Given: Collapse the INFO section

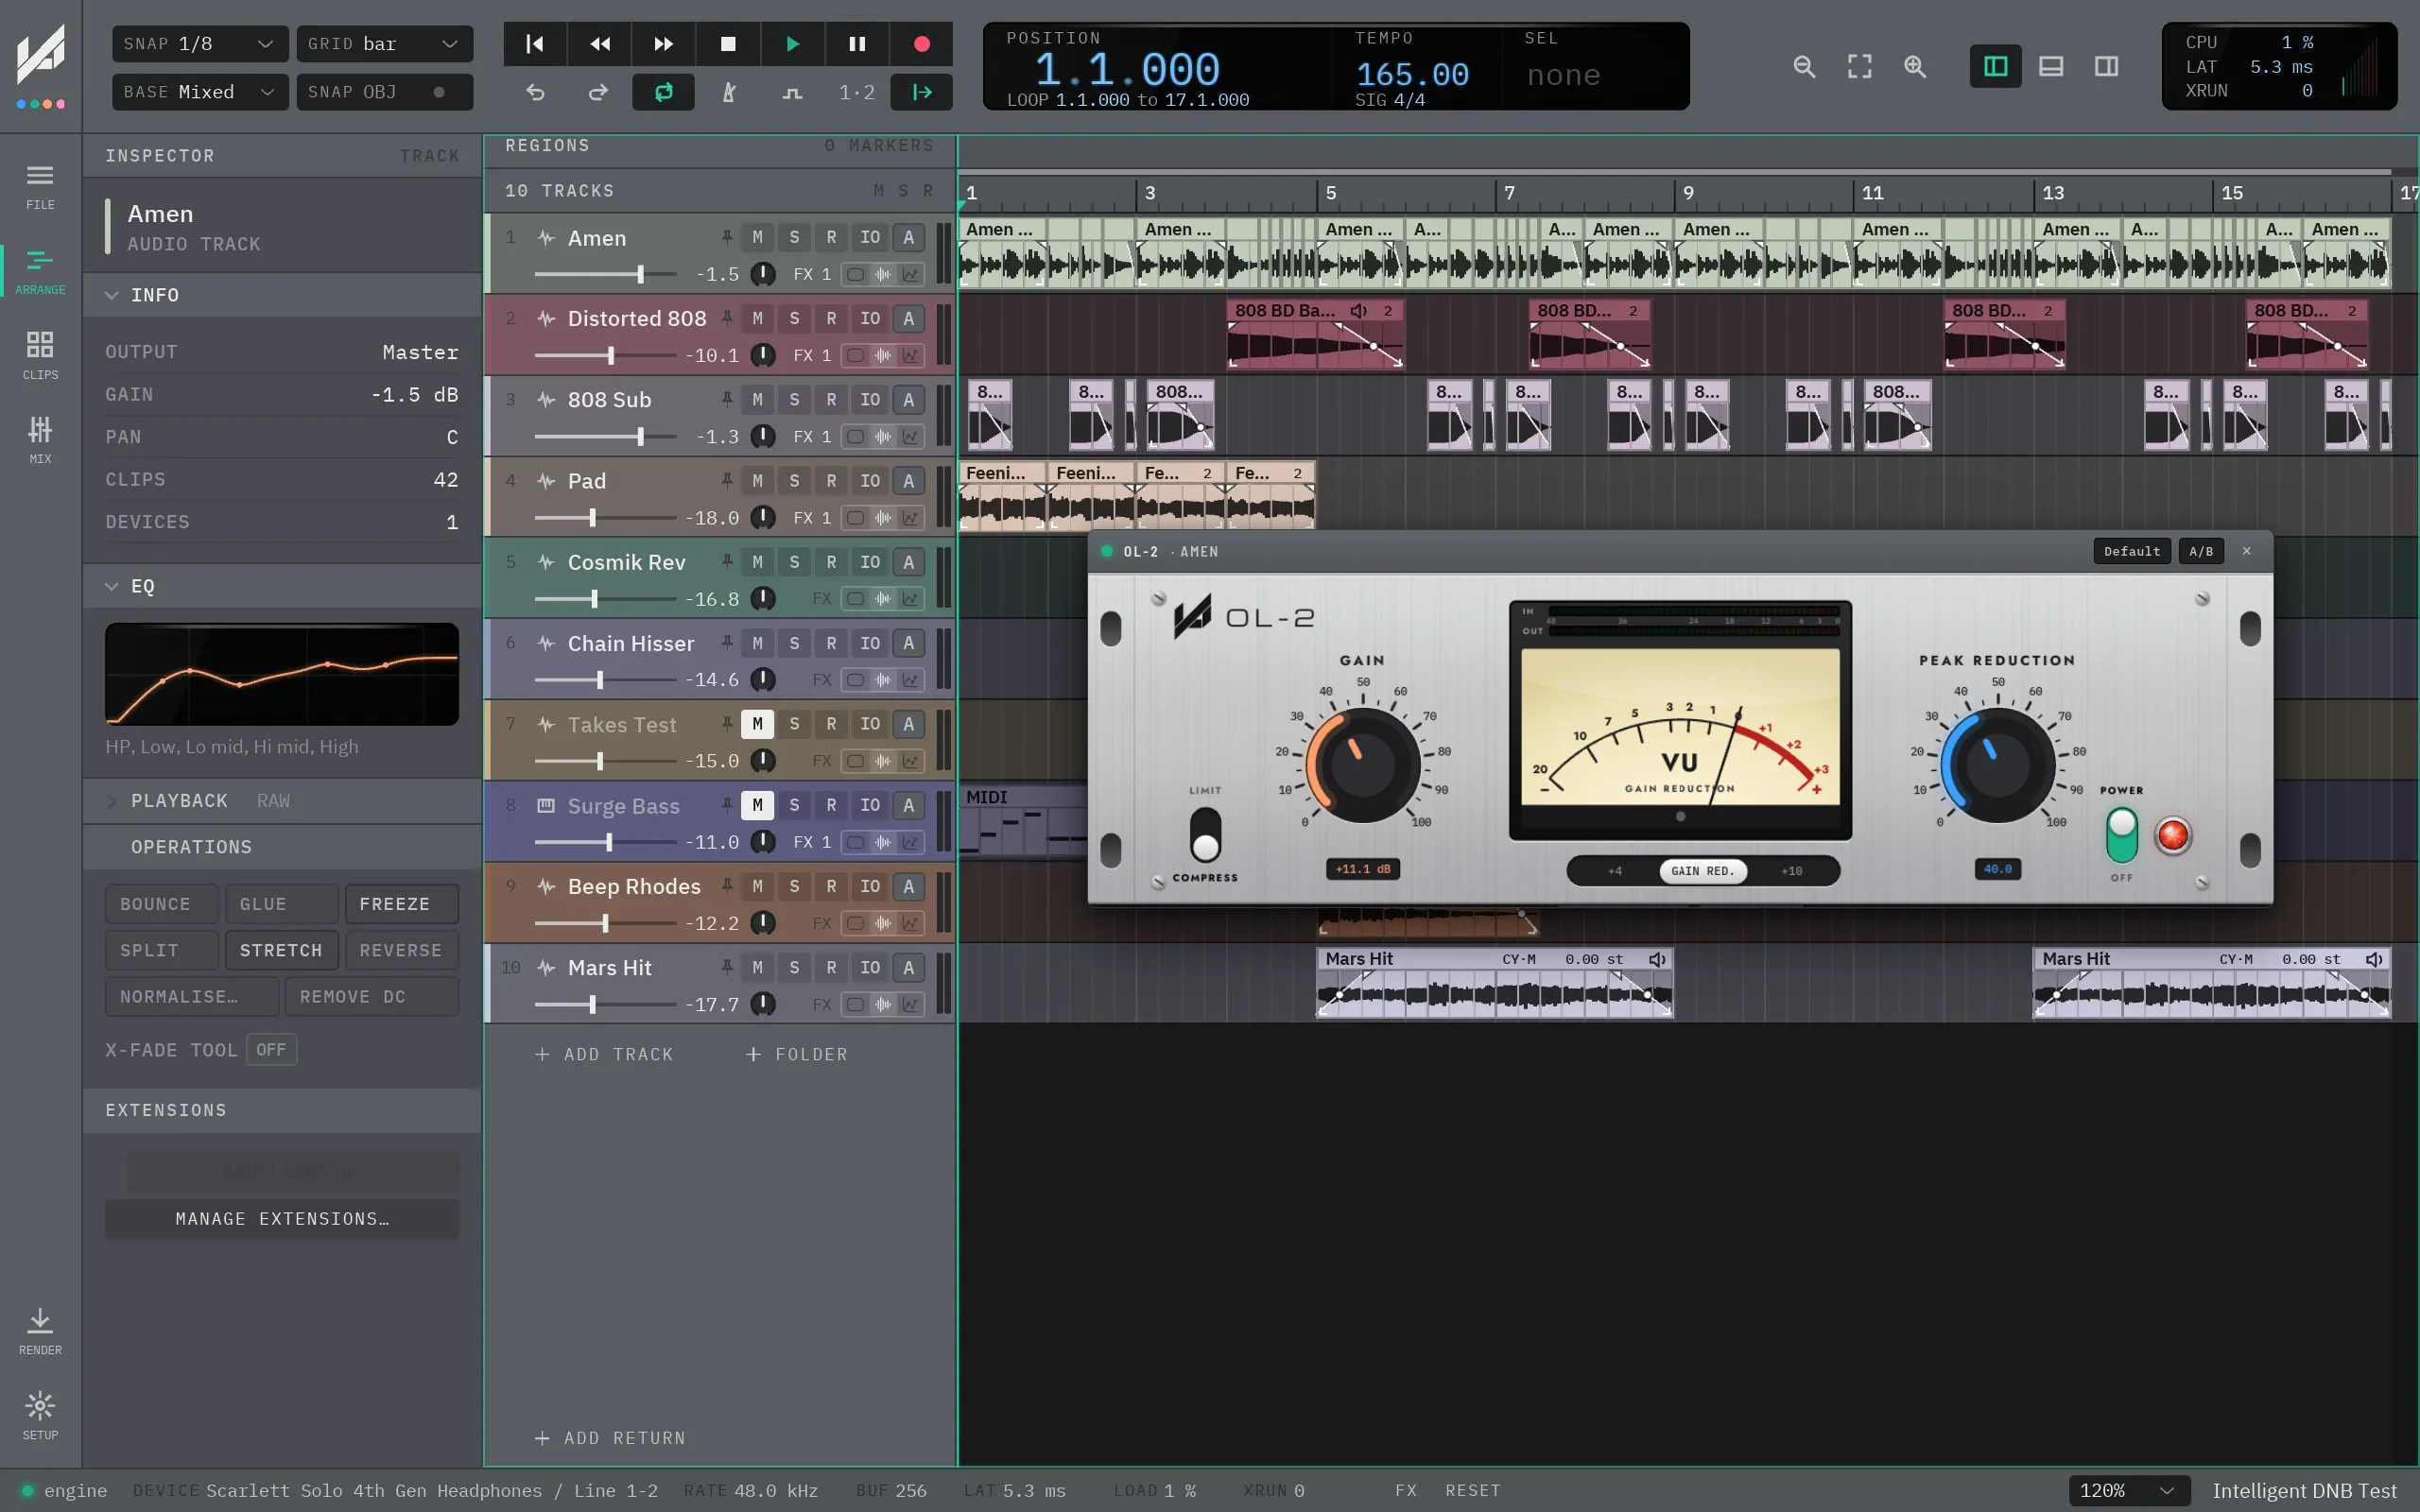Looking at the screenshot, I should 111,295.
